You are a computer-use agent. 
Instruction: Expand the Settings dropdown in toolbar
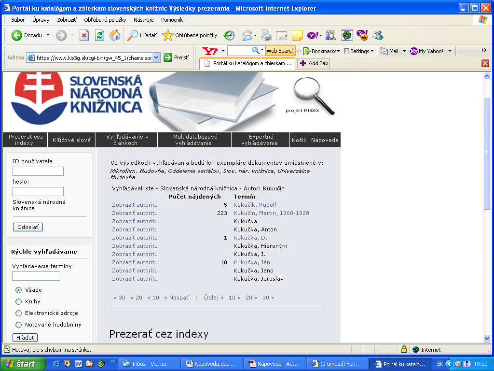pyautogui.click(x=359, y=51)
